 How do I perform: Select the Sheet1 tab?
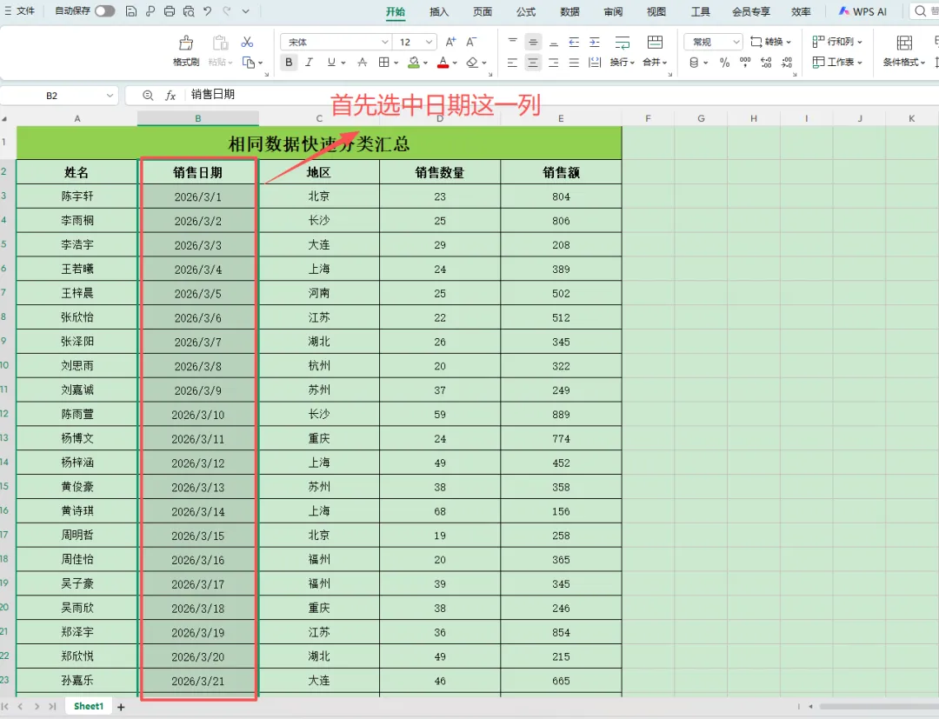tap(89, 707)
